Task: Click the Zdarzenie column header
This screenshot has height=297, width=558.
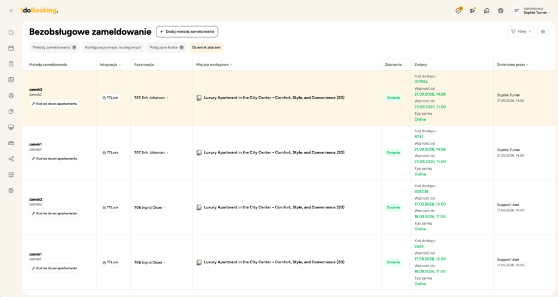Action: click(x=393, y=65)
